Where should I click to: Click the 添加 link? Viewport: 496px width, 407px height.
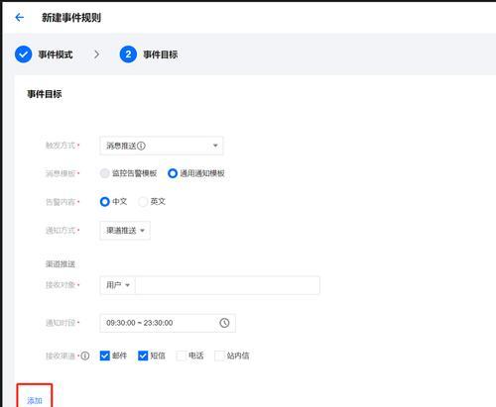(x=35, y=401)
